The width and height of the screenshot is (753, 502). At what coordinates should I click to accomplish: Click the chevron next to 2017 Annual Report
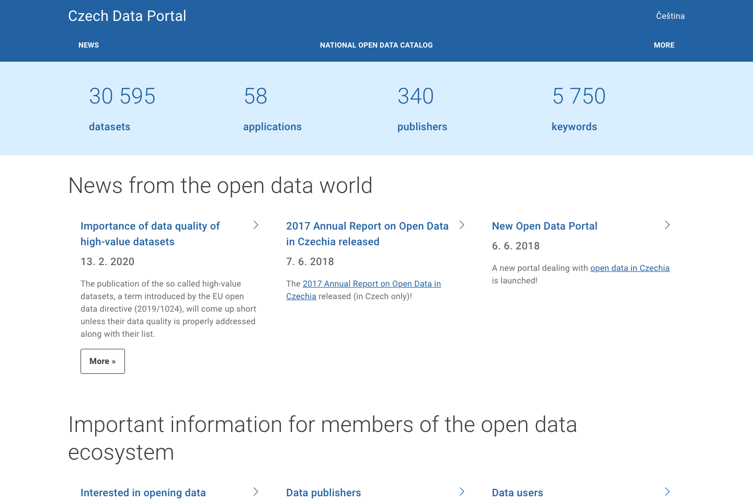click(462, 225)
